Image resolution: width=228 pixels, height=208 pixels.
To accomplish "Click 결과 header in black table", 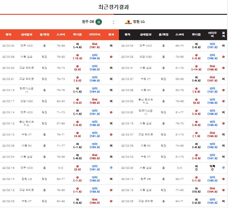I will [223, 35].
